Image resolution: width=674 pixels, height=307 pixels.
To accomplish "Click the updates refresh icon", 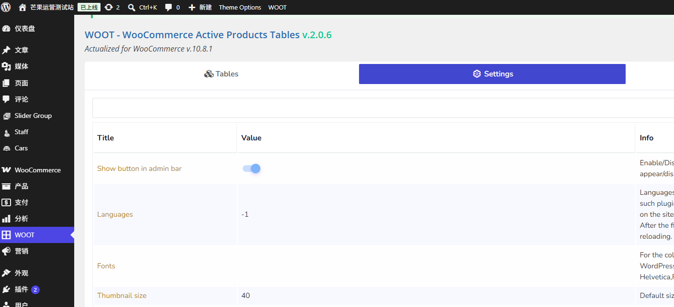I will pos(109,7).
